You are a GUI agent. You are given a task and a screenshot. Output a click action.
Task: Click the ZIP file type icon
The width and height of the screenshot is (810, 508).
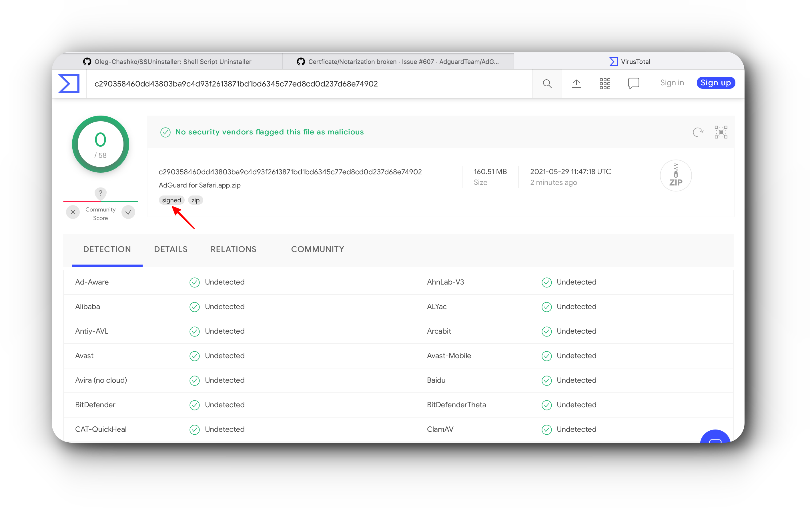pyautogui.click(x=675, y=176)
